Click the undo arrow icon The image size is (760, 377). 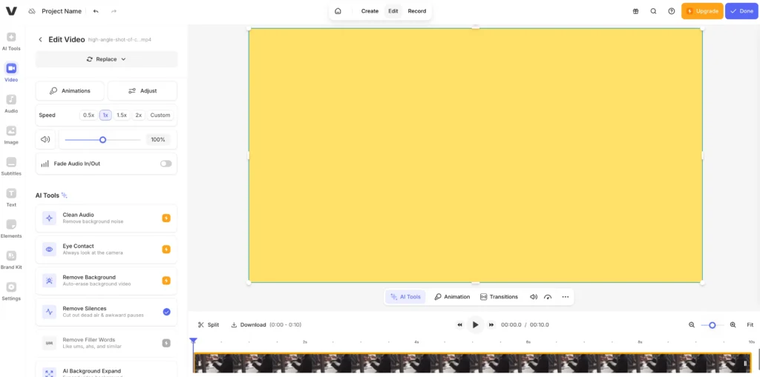tap(96, 11)
